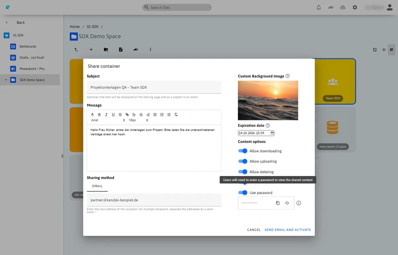Open Battlecards in the sidebar

(28, 46)
